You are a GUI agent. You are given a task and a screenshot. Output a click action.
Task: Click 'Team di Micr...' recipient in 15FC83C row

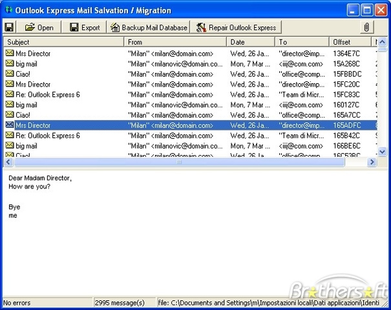[301, 95]
